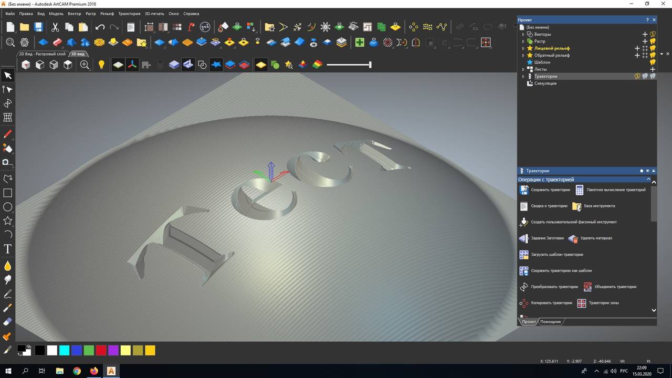Click Пакетное вычисление траекторий
Image resolution: width=672 pixels, height=378 pixels.
pyautogui.click(x=611, y=190)
